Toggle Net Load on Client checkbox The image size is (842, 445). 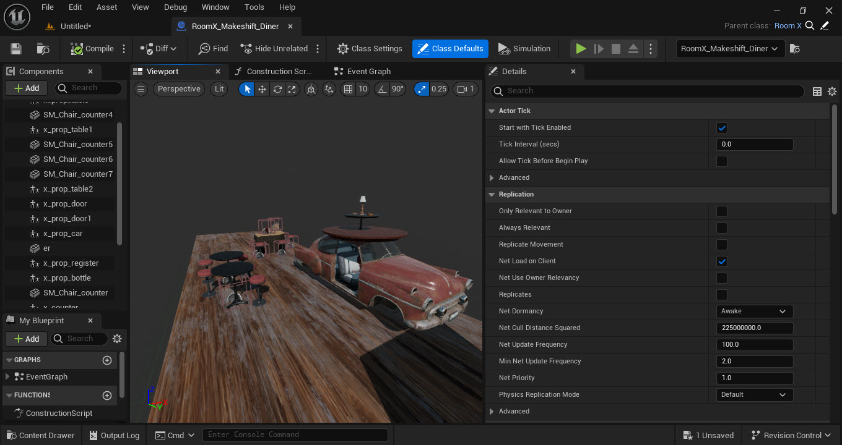pyautogui.click(x=721, y=261)
